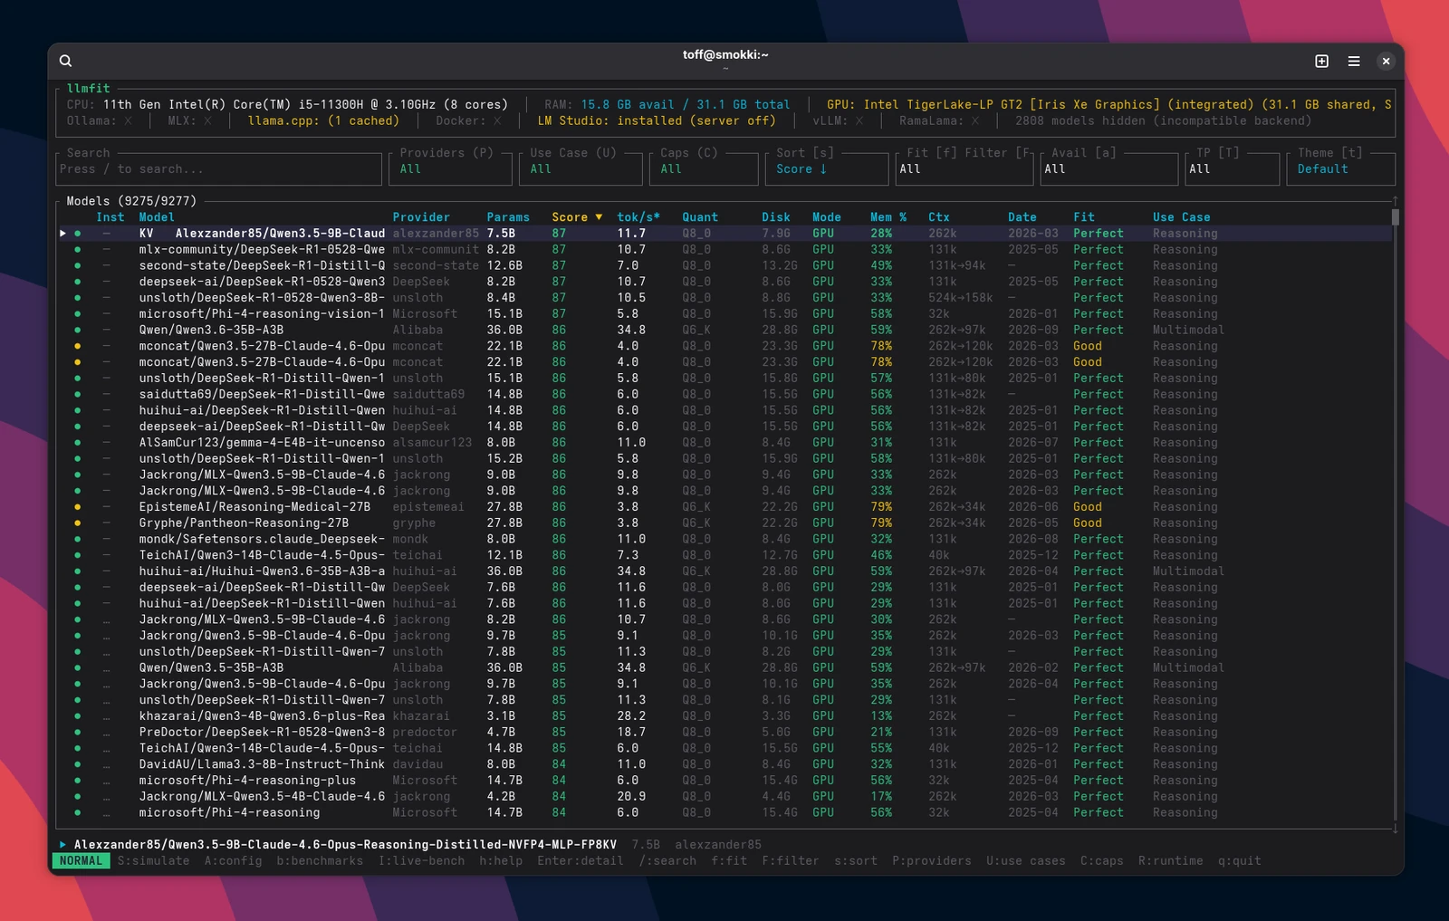
Task: Click the green status dot of saidutta69/DeepSeek-R1-Distill-Qwe
Action: click(x=78, y=395)
